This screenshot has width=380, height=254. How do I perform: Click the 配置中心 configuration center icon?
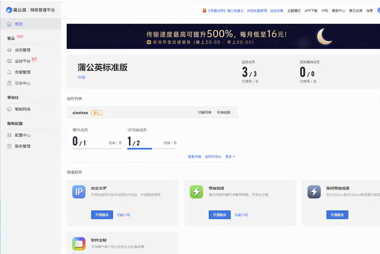pyautogui.click(x=10, y=135)
